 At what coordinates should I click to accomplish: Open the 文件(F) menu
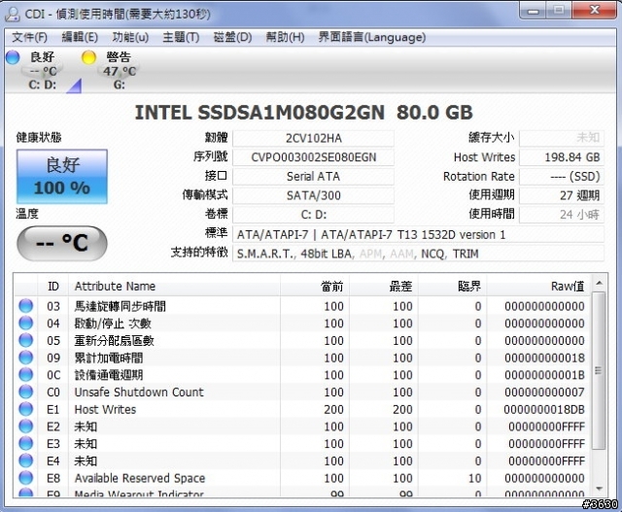pyautogui.click(x=30, y=37)
